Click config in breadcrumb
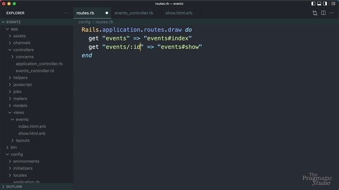The width and height of the screenshot is (339, 190). coord(84,22)
